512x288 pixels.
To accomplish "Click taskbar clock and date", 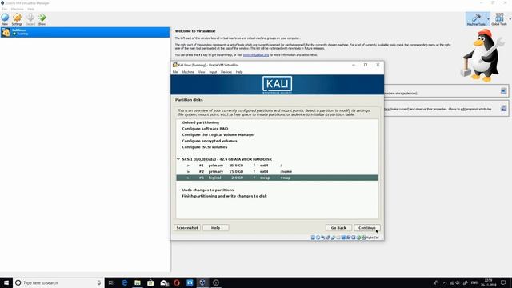I will pos(489,282).
